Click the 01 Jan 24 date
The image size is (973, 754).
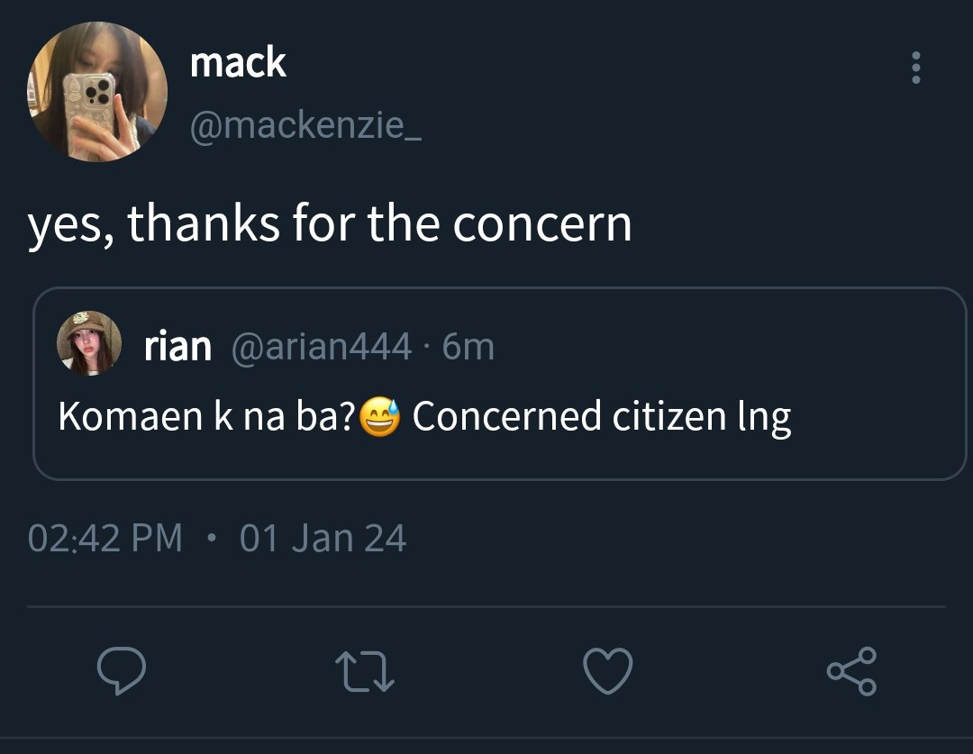click(323, 538)
